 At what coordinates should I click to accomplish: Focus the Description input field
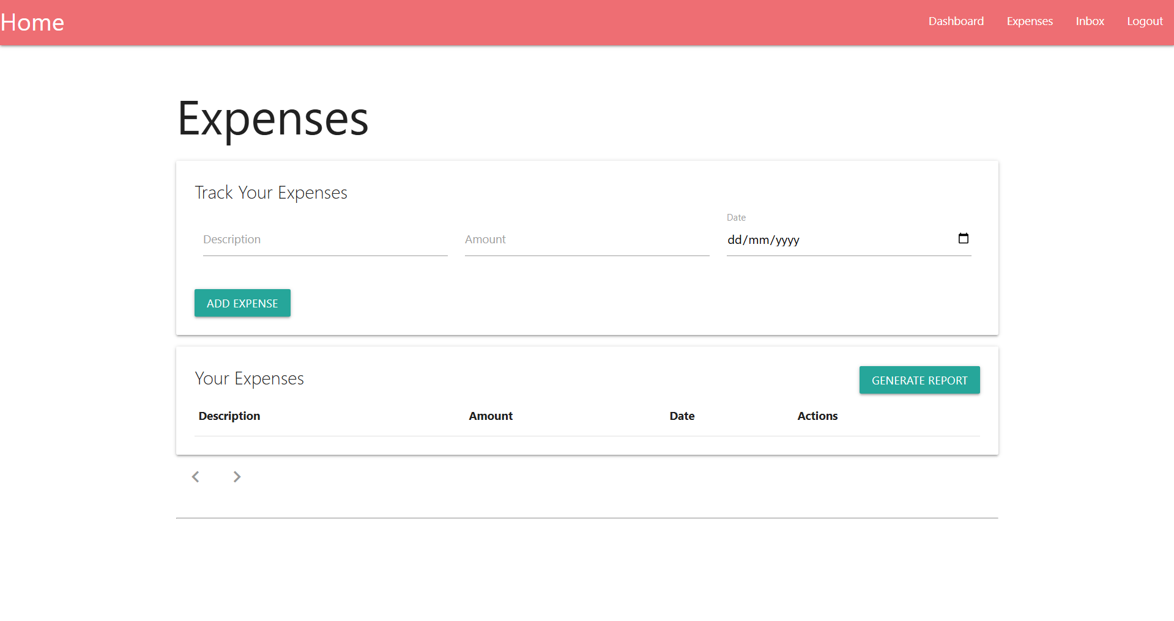(325, 240)
